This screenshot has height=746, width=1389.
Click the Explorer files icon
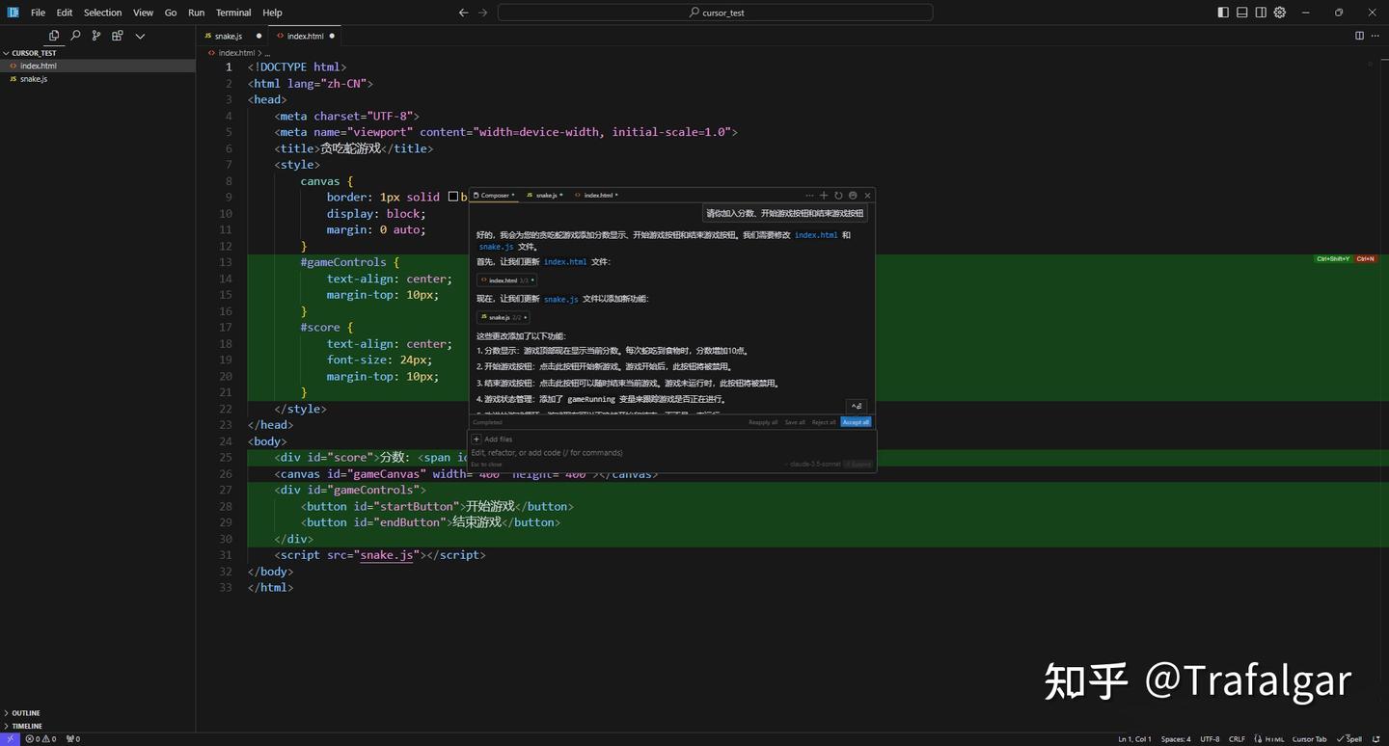click(54, 36)
